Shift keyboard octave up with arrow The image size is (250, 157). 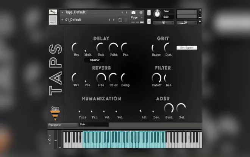click(50, 135)
